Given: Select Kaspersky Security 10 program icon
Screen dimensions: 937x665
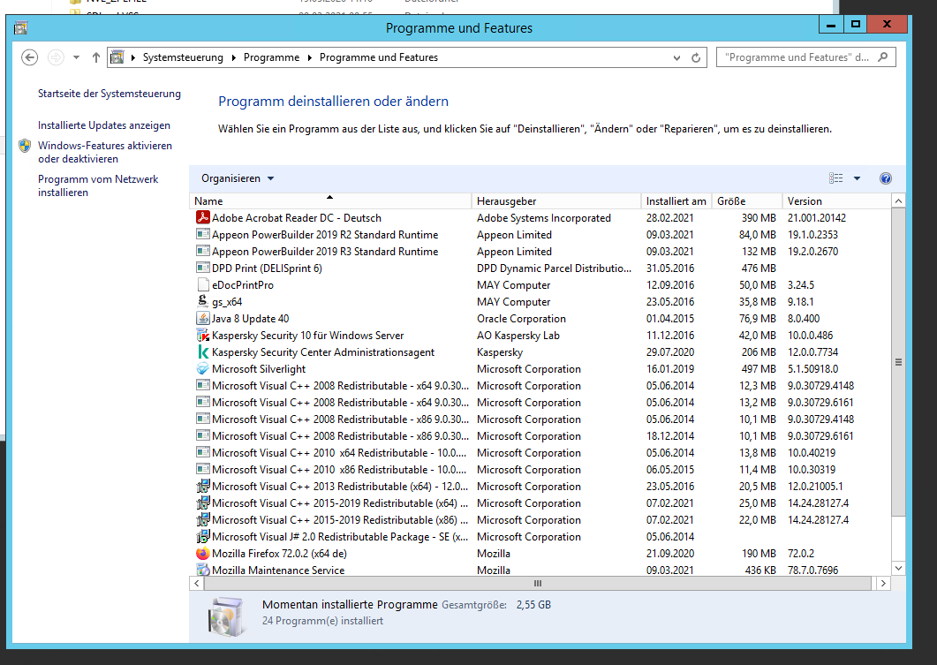Looking at the screenshot, I should [x=201, y=336].
